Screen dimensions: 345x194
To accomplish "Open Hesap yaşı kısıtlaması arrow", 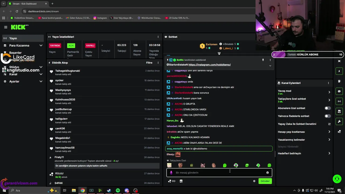I will (x=329, y=132).
